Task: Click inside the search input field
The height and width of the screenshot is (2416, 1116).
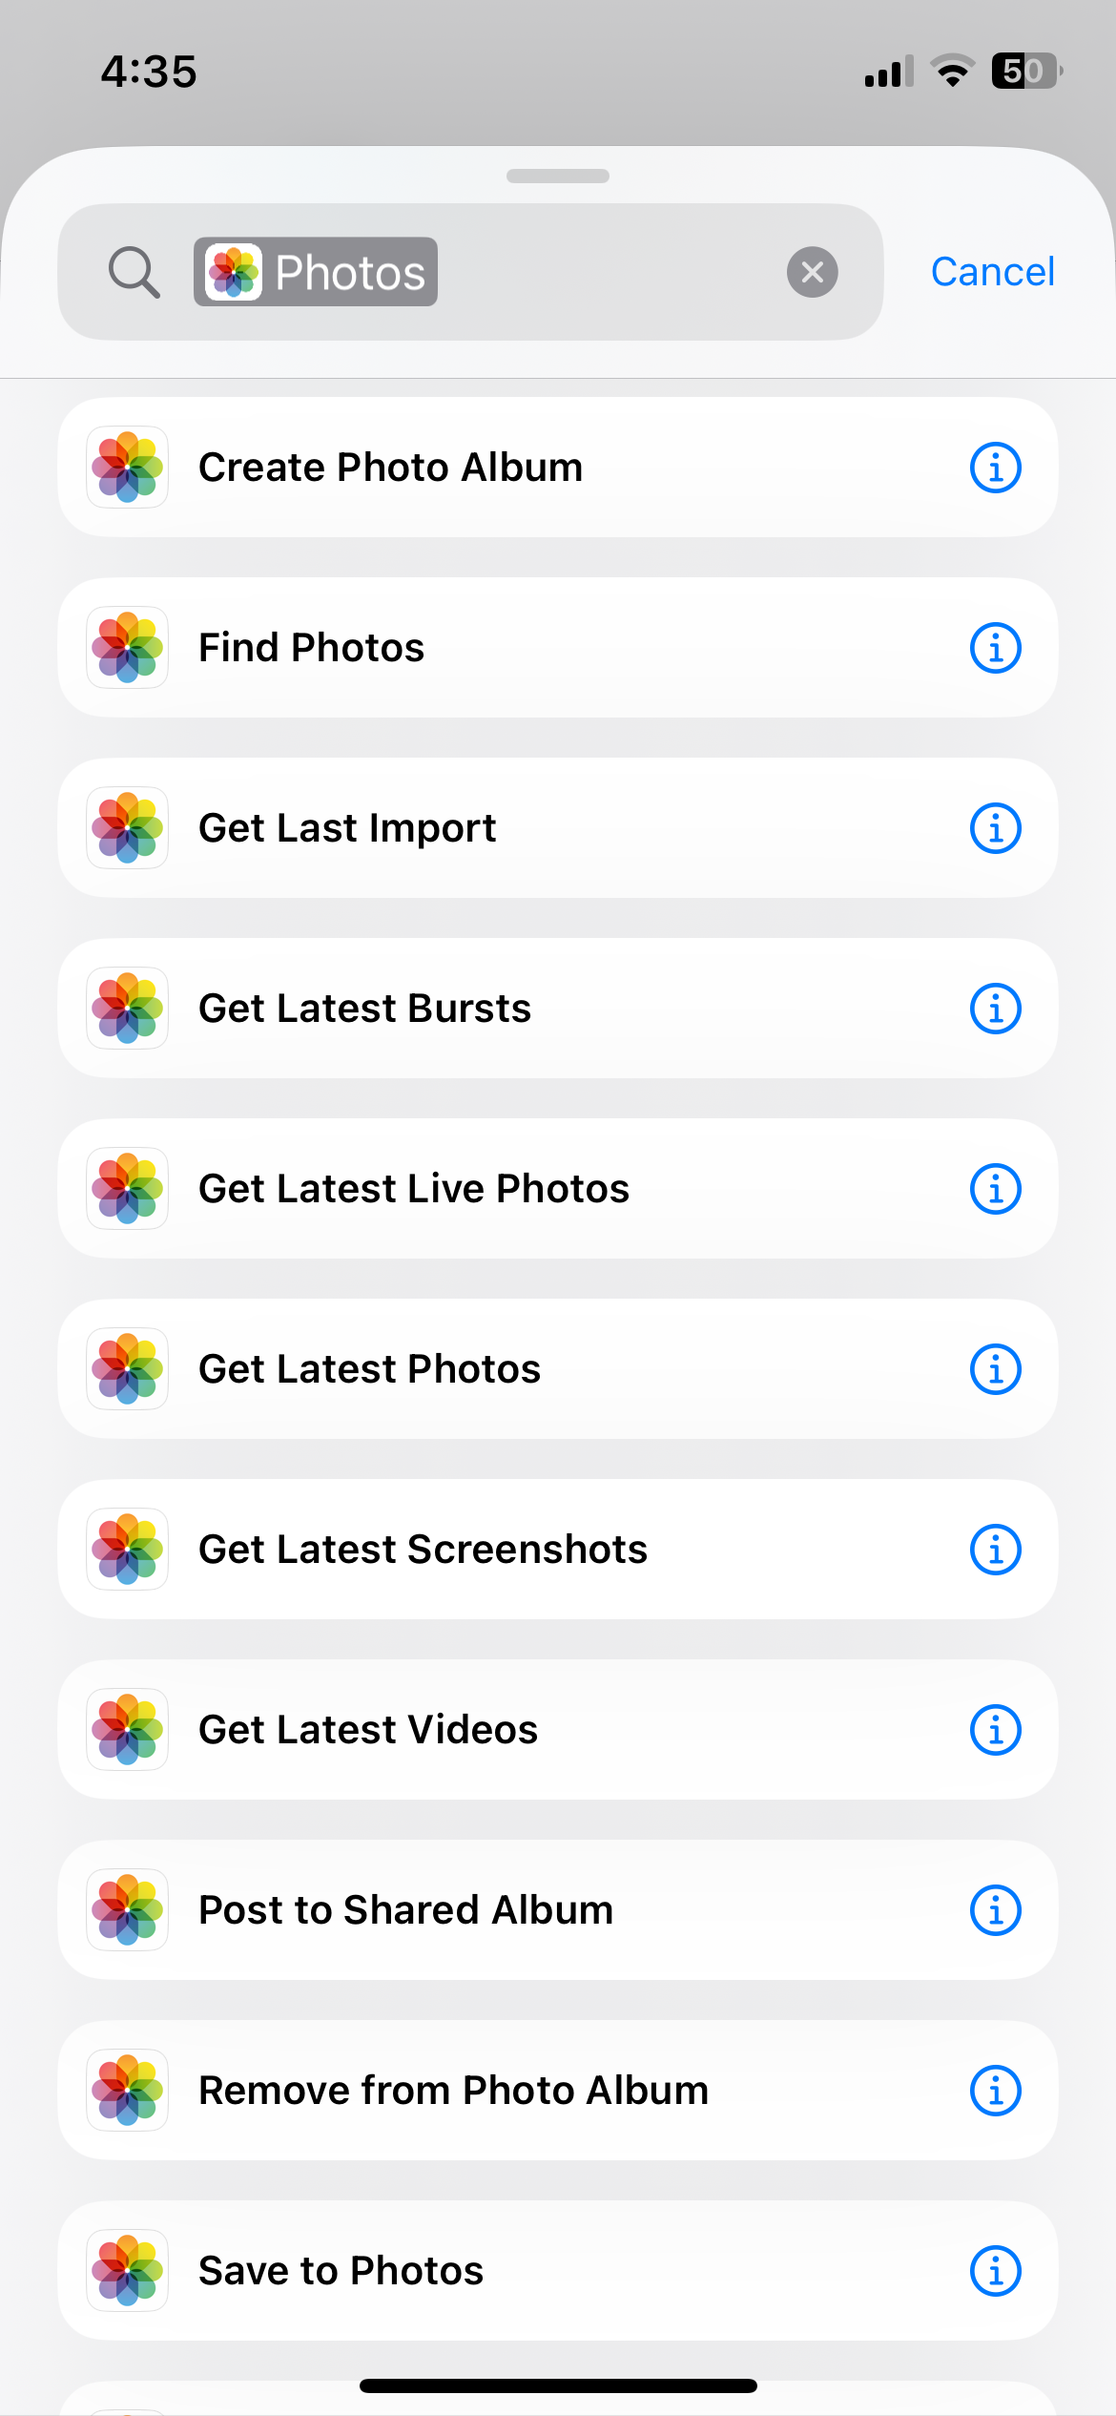Action: (610, 272)
